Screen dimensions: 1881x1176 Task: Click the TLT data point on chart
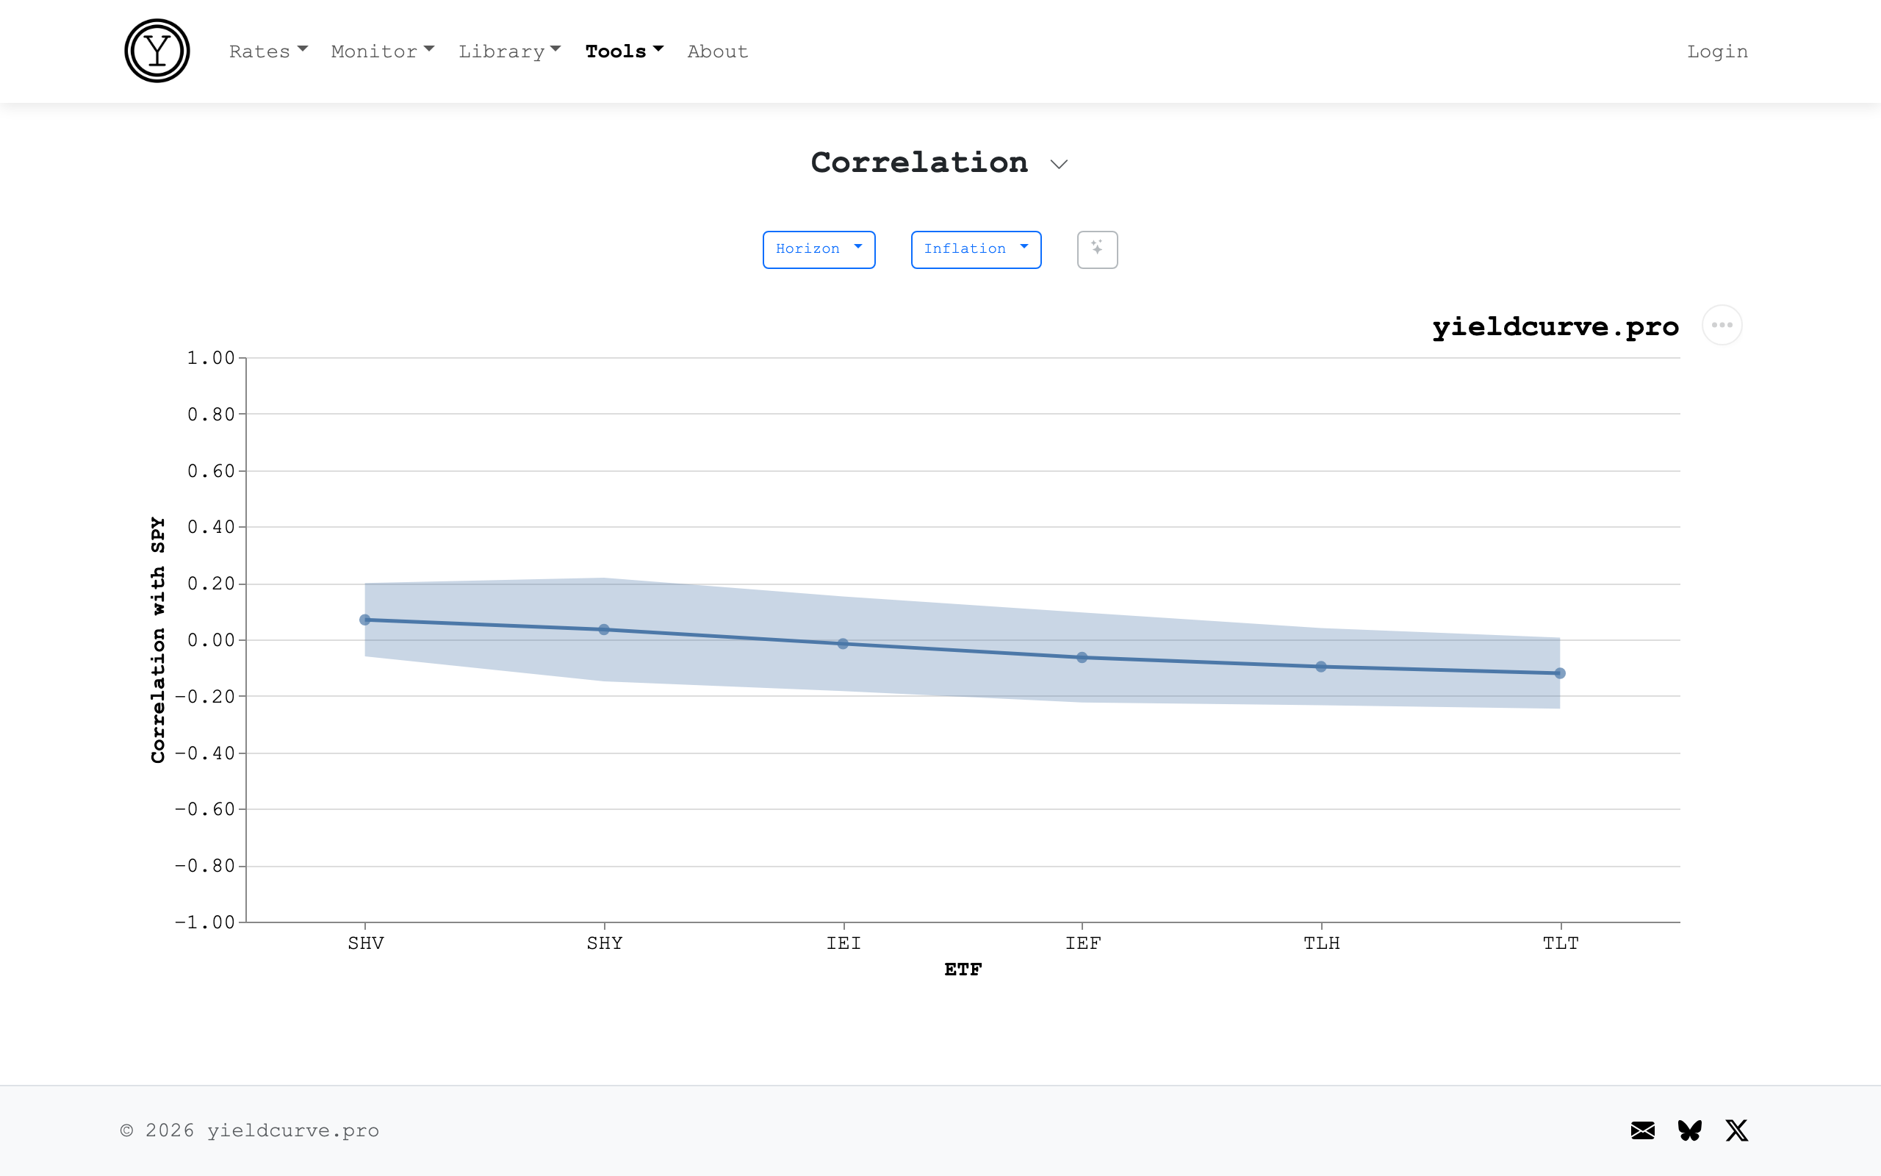[x=1560, y=673]
